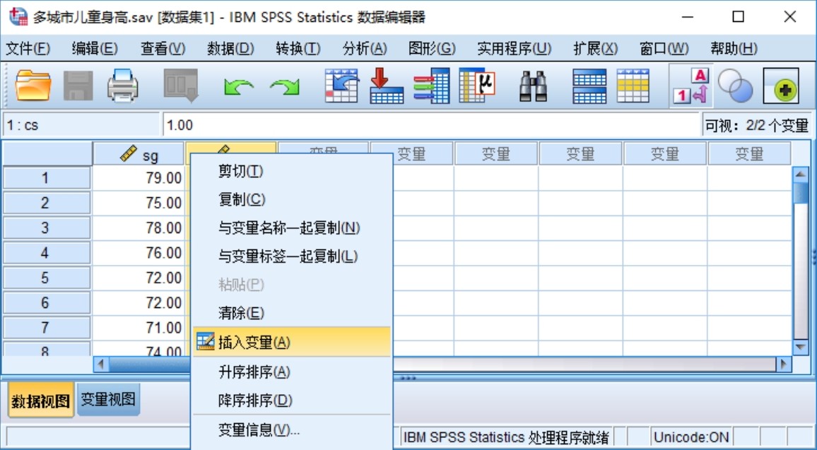The height and width of the screenshot is (450, 817).
Task: Select 升序排序(A) menu entry
Action: click(x=291, y=372)
